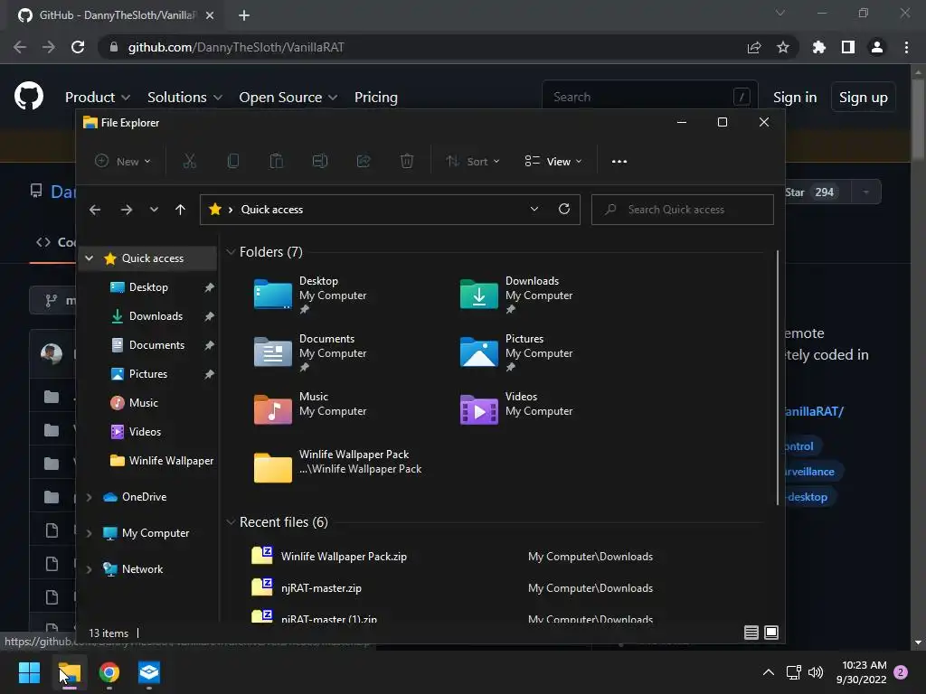Collapse the Folders (7) group
The image size is (926, 694).
click(231, 252)
